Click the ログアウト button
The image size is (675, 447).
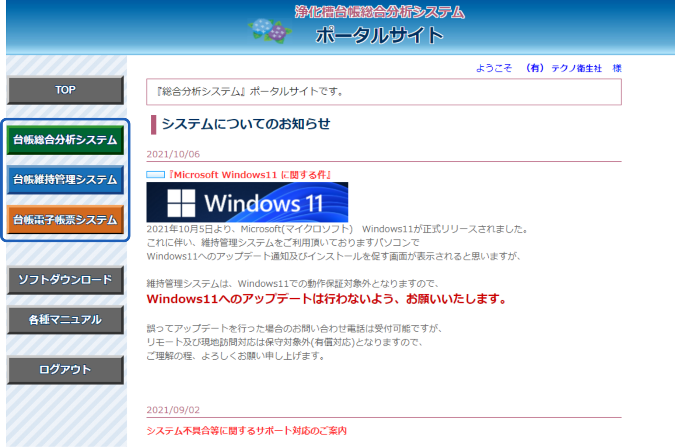65,370
